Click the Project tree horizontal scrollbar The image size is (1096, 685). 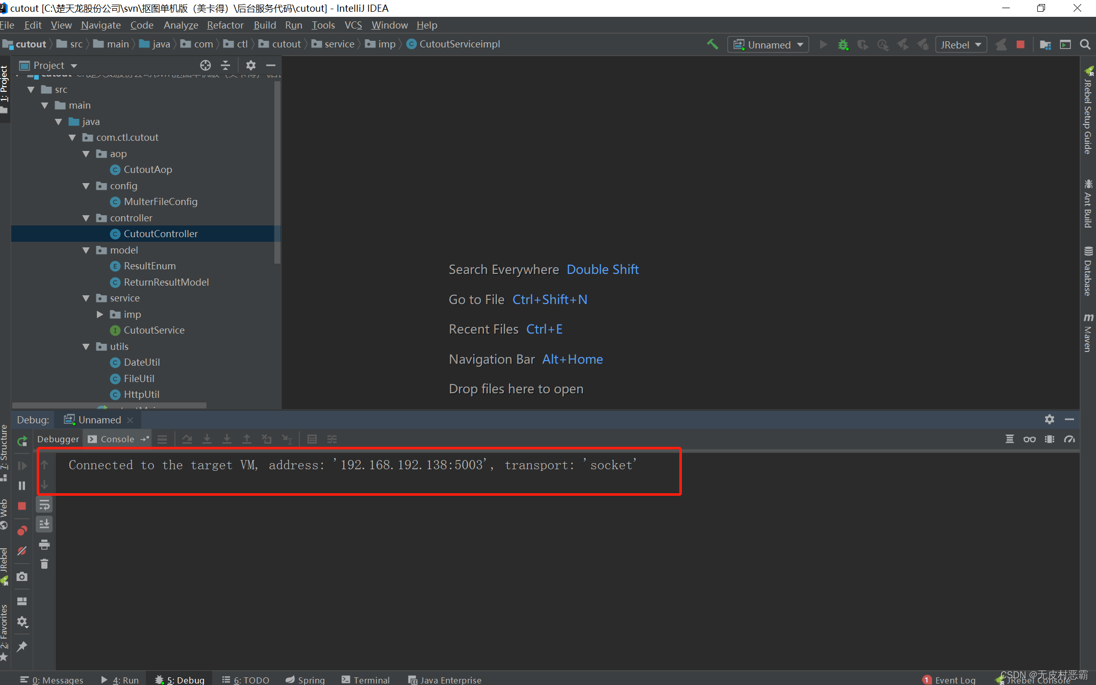coord(109,405)
